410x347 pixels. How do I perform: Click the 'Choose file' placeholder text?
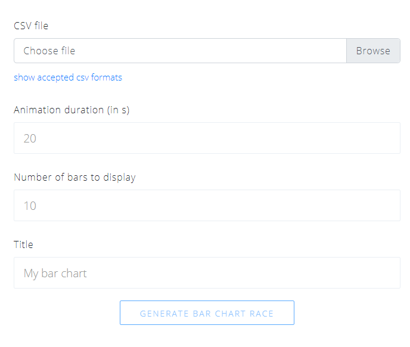[49, 51]
